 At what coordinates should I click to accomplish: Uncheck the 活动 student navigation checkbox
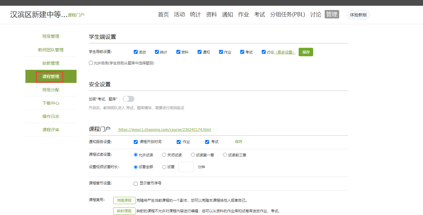tap(136, 52)
